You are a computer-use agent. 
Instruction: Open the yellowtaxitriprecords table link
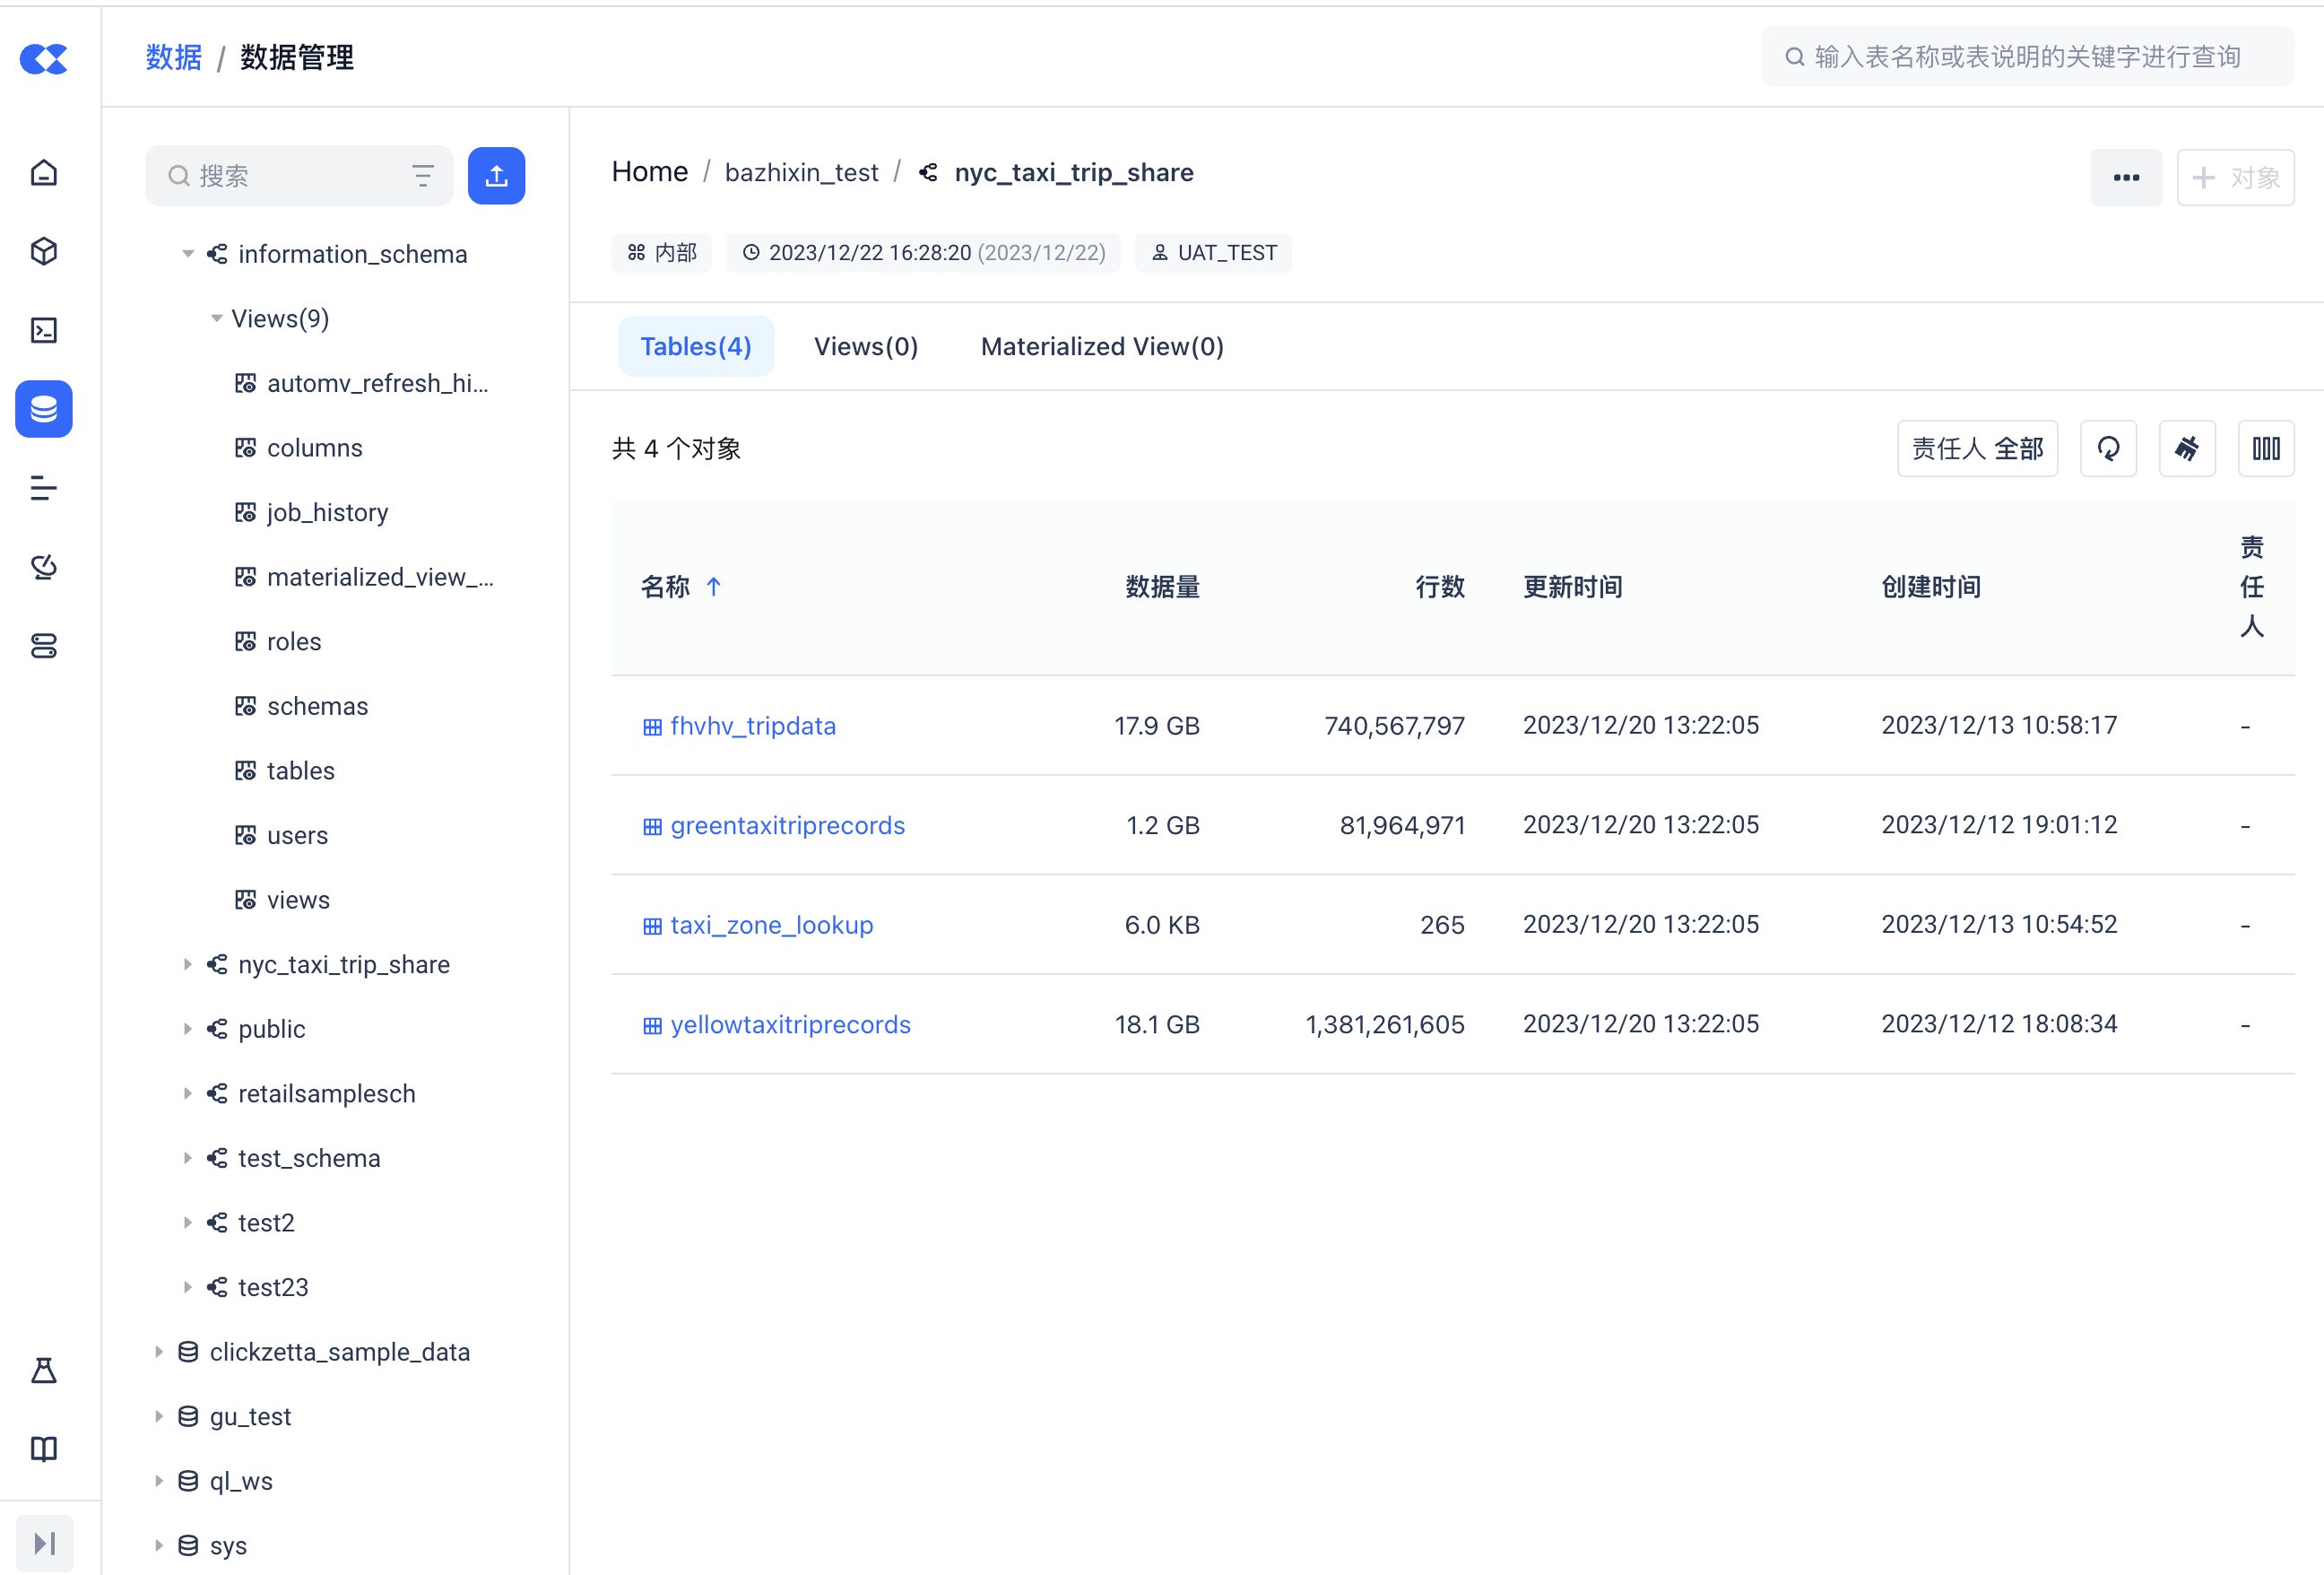pos(789,1023)
